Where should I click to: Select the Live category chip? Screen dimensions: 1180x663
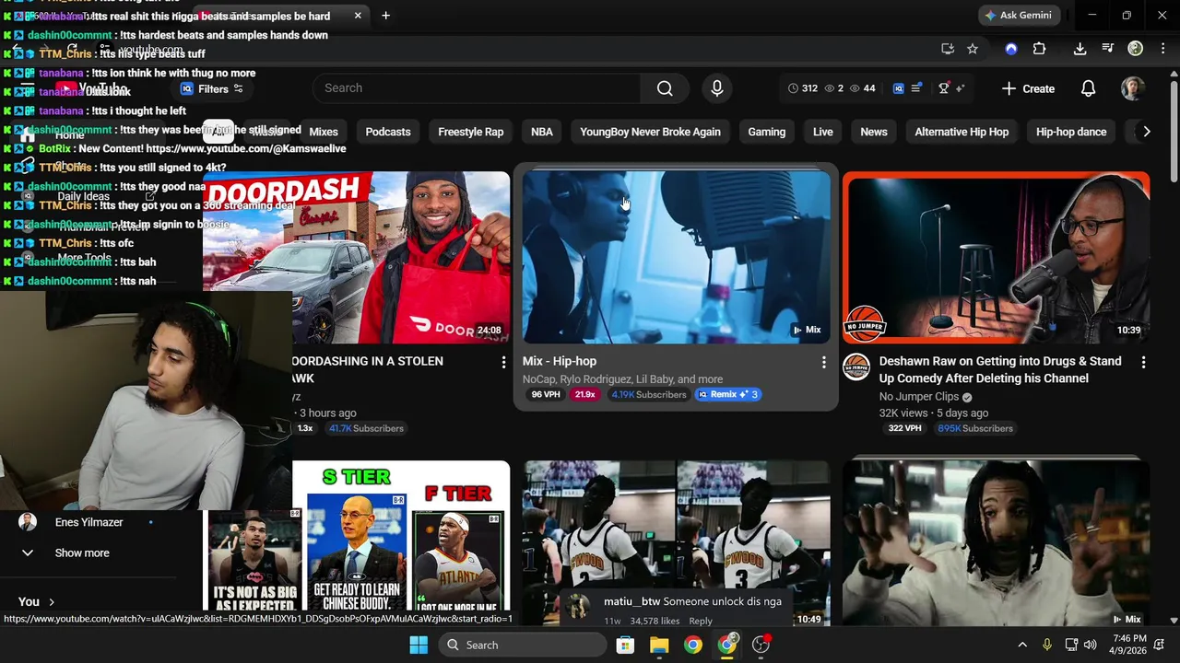click(823, 132)
